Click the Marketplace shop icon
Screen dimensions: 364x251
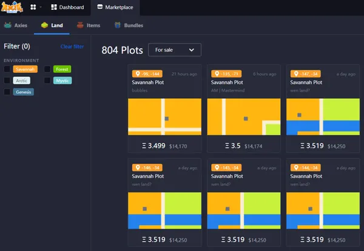[100, 7]
